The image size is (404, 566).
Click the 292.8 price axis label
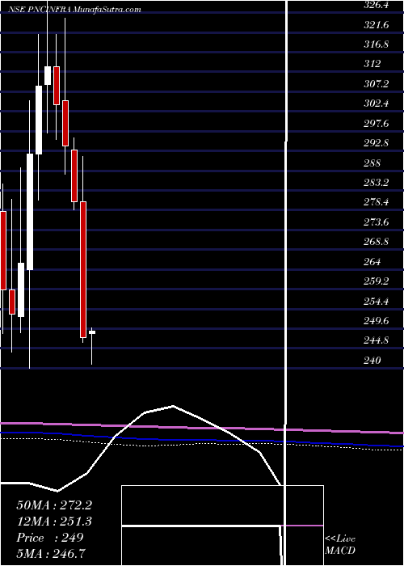tap(377, 143)
